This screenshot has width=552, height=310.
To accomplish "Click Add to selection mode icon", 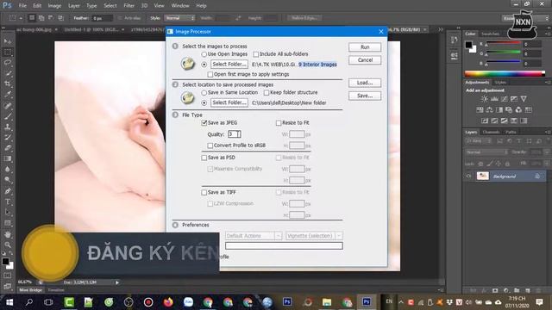I will pos(41,18).
